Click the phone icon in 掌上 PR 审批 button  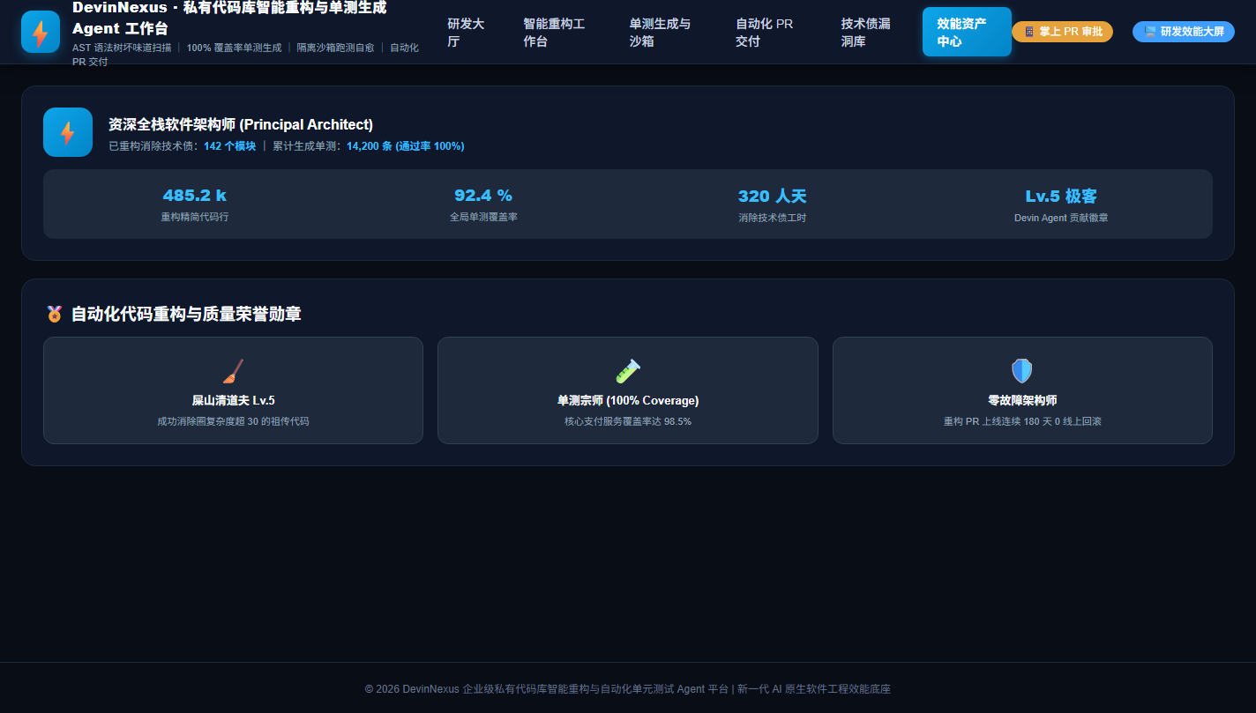pos(1029,32)
